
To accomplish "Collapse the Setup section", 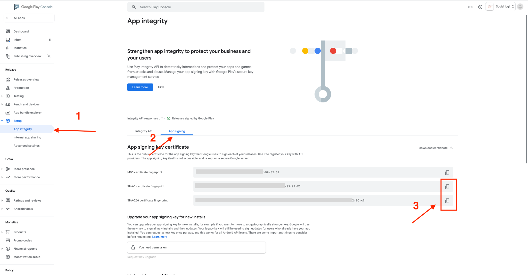I will pos(2,121).
